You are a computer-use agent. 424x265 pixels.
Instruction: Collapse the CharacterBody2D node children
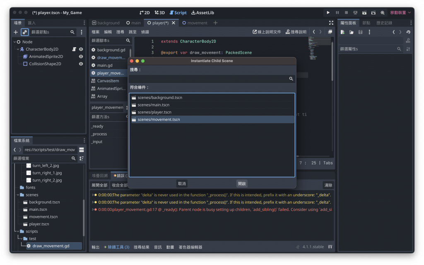tap(18, 49)
